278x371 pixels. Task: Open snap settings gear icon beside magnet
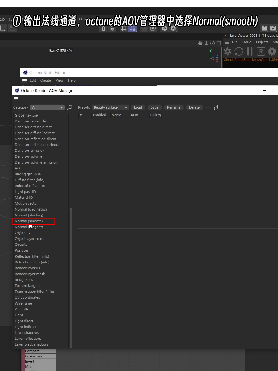112,29
